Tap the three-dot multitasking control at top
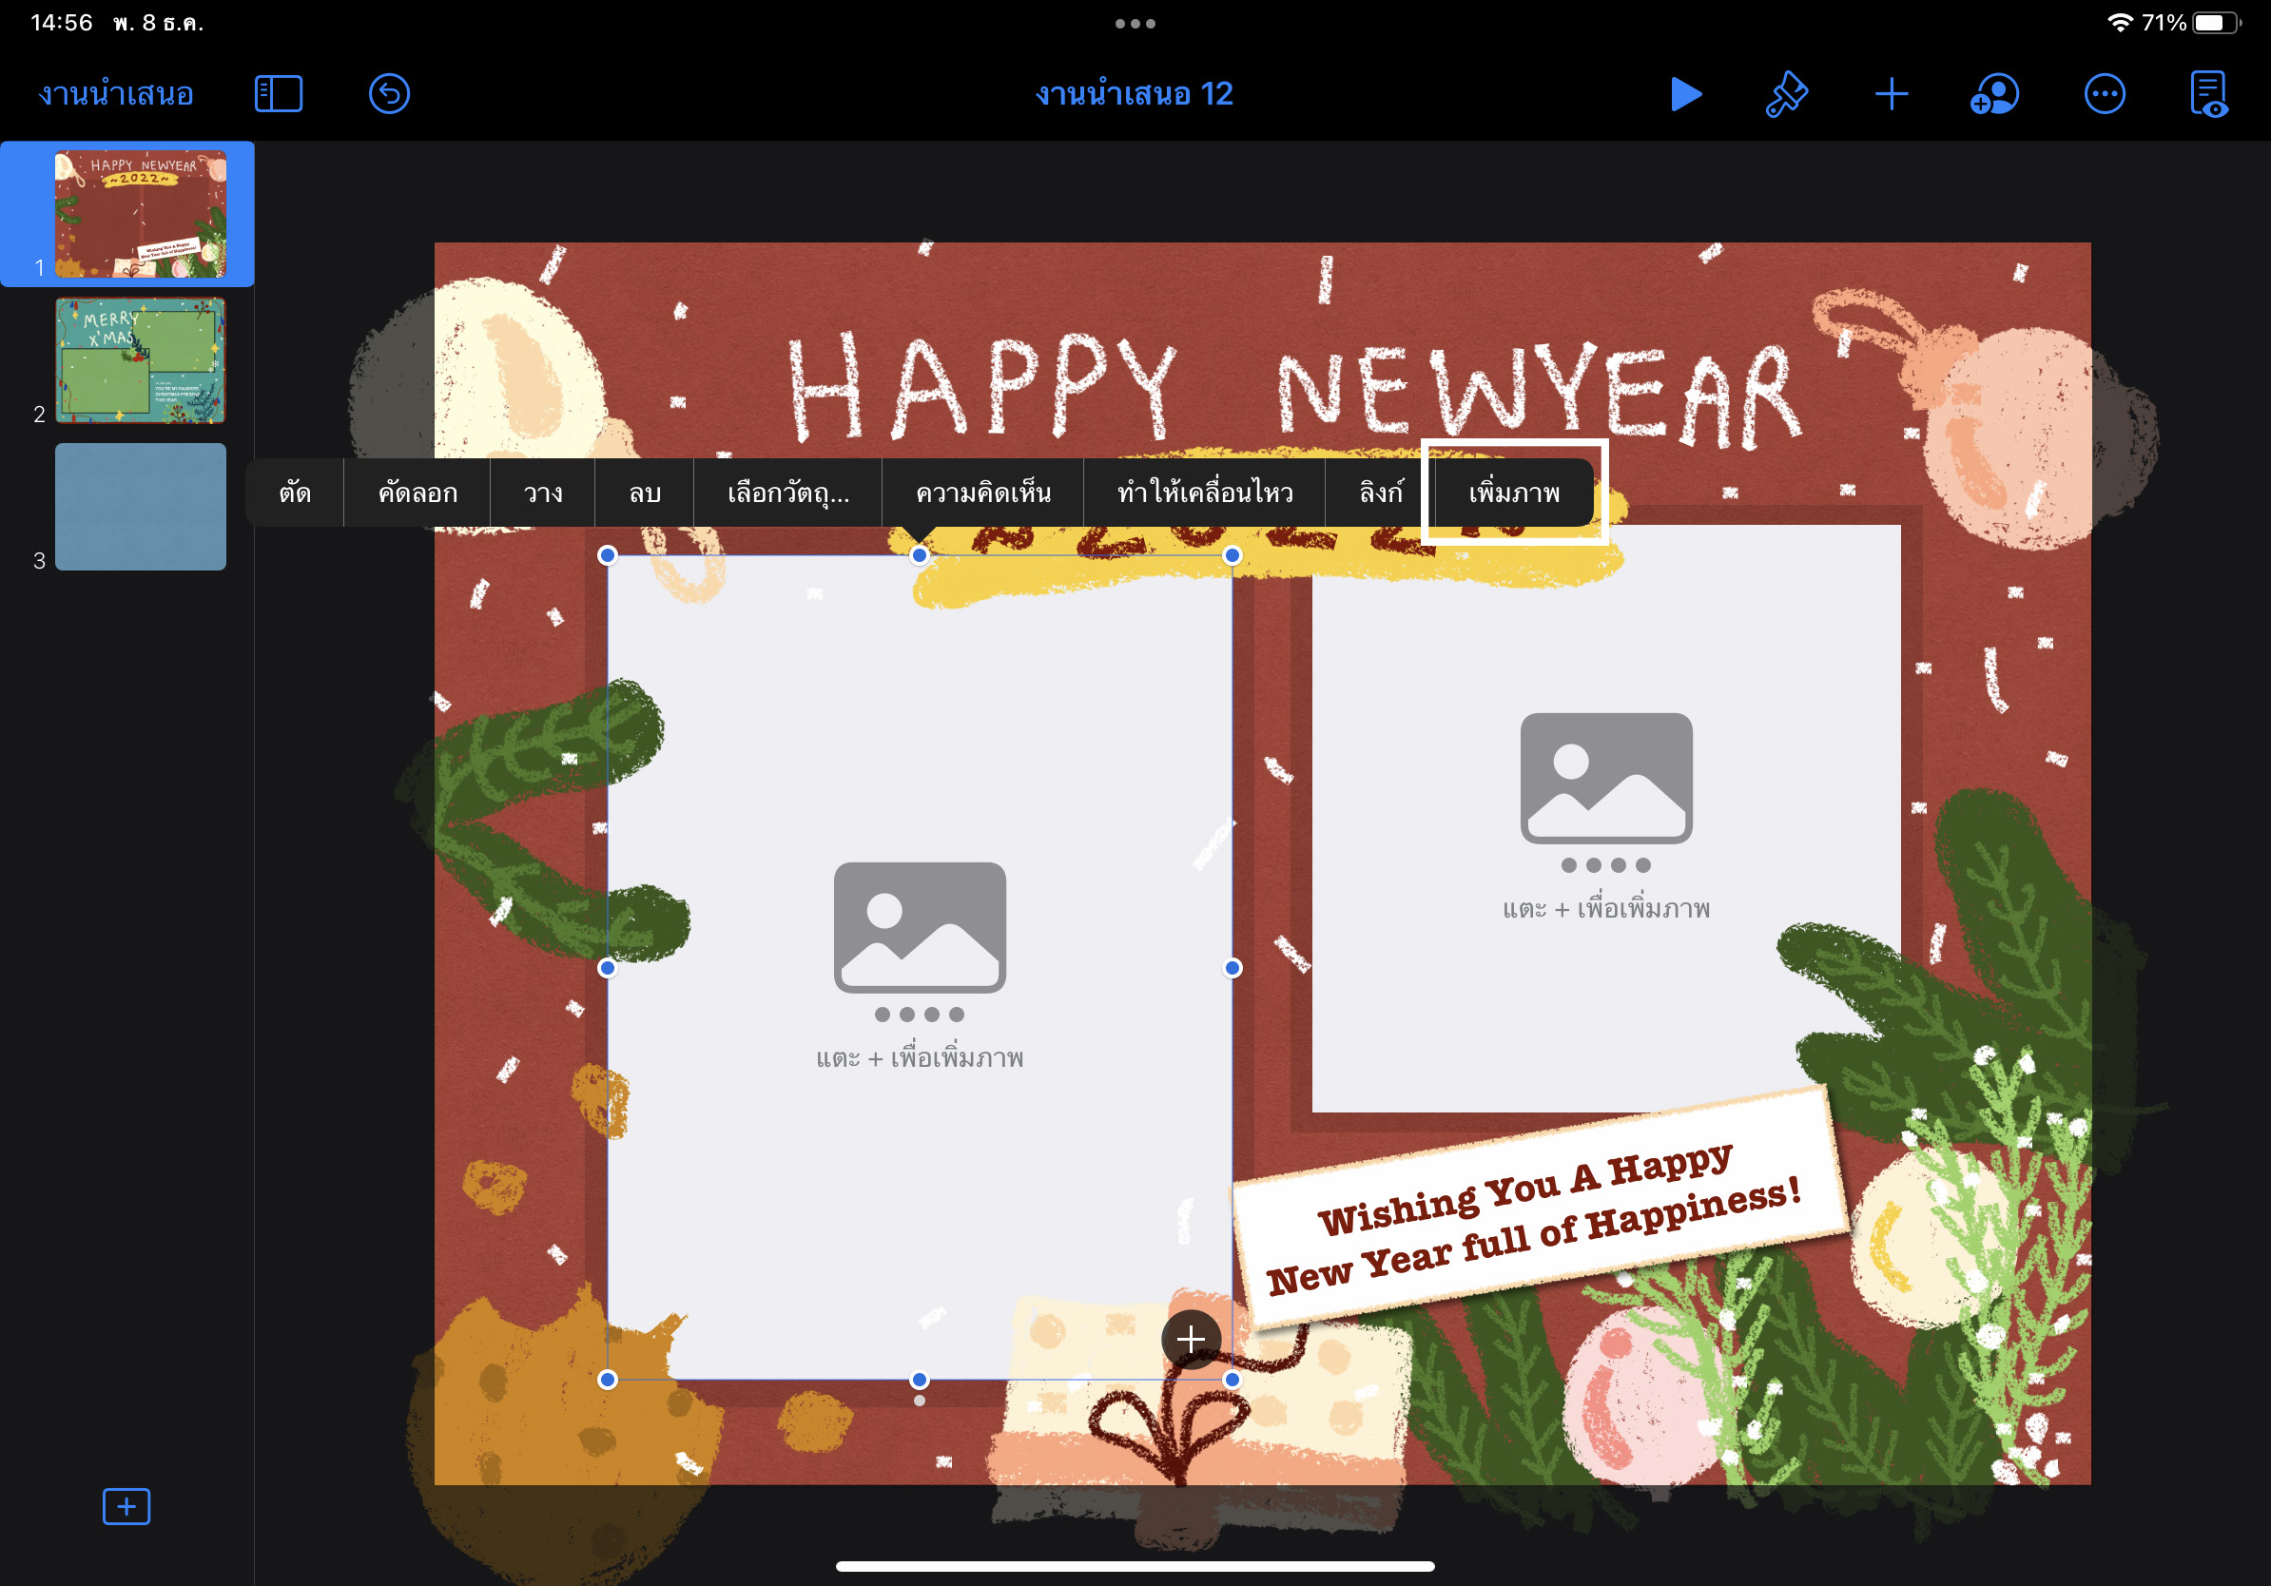This screenshot has width=2271, height=1586. coord(1135,24)
